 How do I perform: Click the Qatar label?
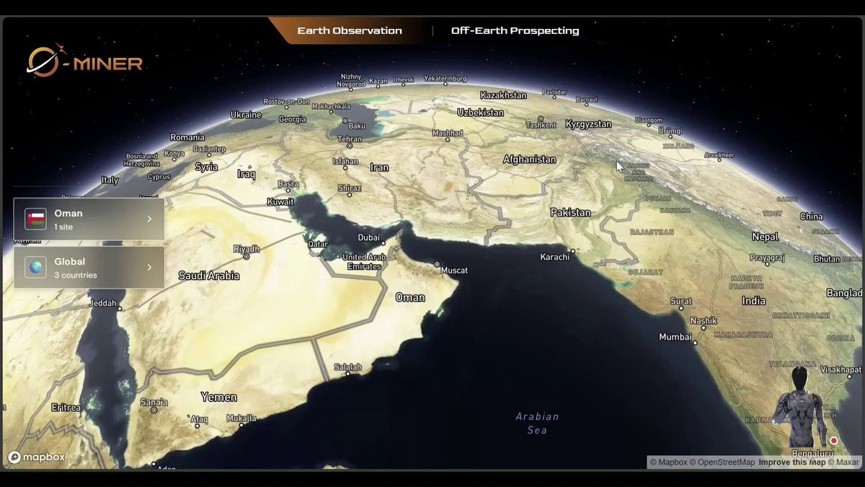click(318, 244)
